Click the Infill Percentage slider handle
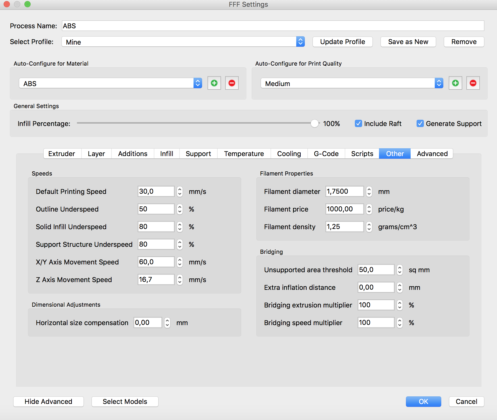Image resolution: width=497 pixels, height=420 pixels. tap(314, 124)
